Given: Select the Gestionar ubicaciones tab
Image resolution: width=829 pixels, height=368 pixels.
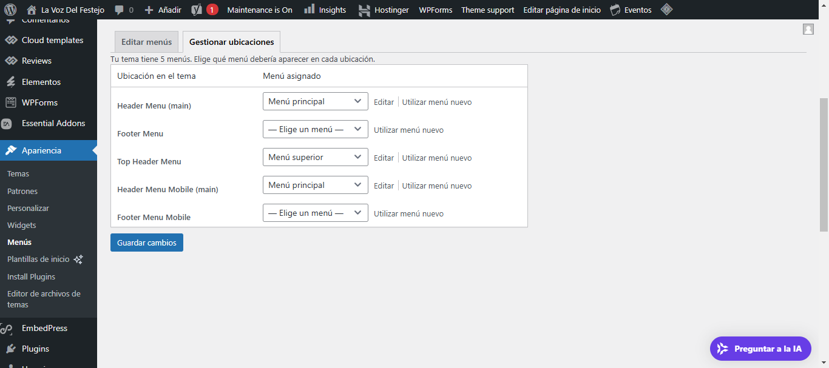Looking at the screenshot, I should pos(231,42).
